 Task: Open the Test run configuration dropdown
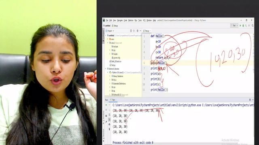pos(234,26)
